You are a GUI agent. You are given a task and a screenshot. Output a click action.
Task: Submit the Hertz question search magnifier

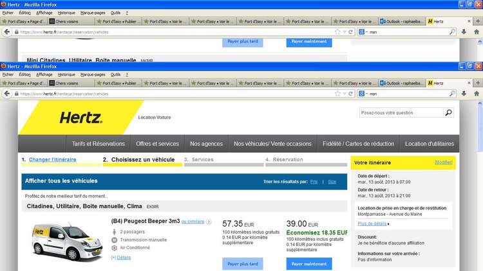[448, 113]
